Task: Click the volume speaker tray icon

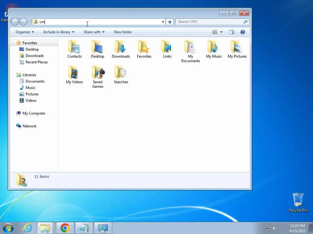Action: pyautogui.click(x=275, y=228)
